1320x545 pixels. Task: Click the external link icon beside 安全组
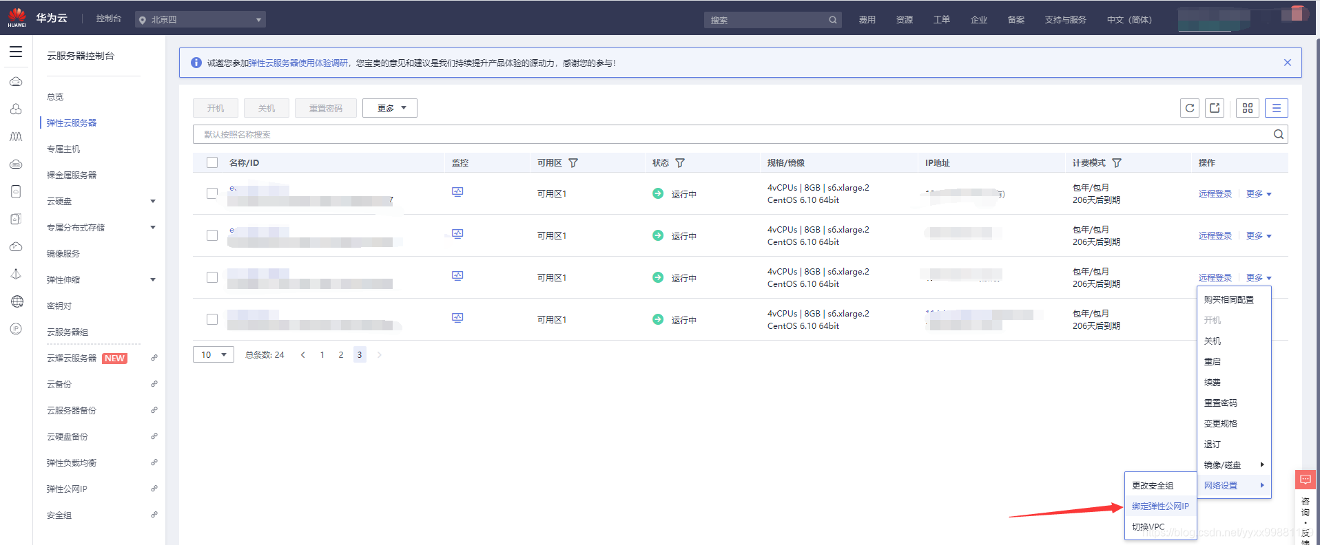click(x=154, y=515)
